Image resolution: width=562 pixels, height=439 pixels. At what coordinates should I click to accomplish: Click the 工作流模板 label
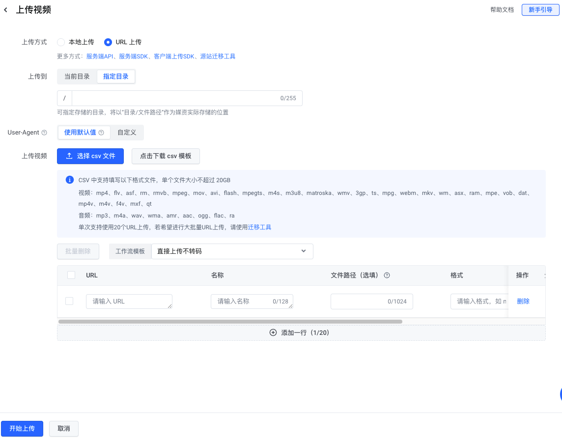coord(130,251)
